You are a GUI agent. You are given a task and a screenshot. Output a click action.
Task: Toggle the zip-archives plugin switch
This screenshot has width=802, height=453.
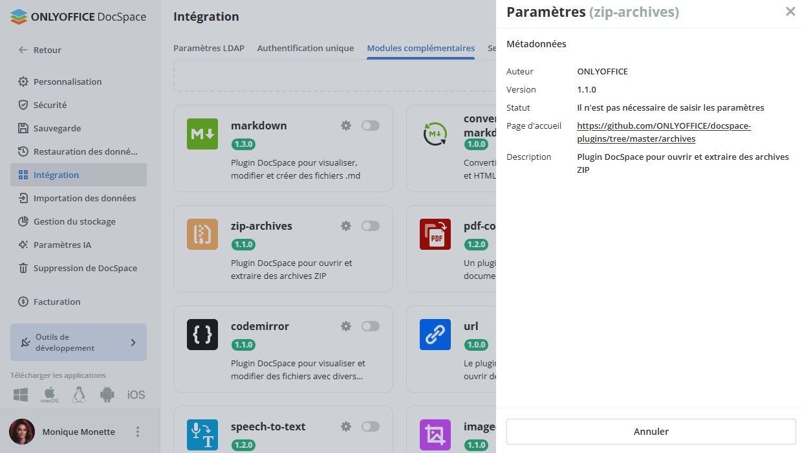point(371,226)
